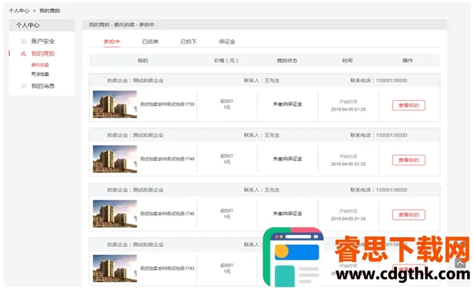Open 账户安全 in the sidebar

(43, 41)
